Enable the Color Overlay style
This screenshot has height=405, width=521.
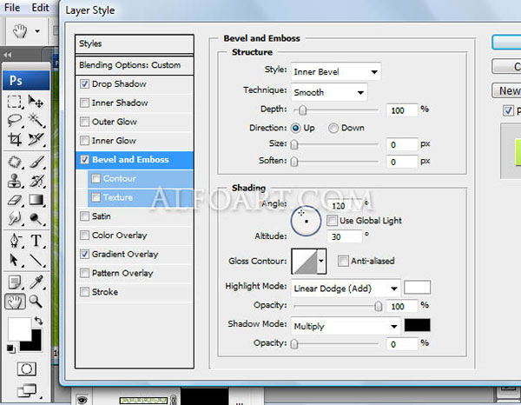[x=85, y=236]
